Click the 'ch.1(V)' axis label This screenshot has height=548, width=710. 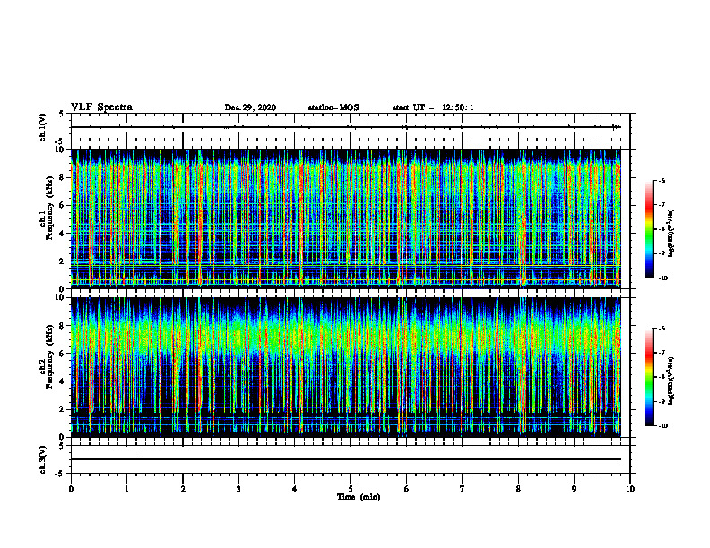click(x=43, y=127)
